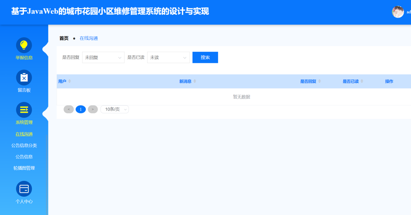This screenshot has width=411, height=215.
Task: Select page number 1
Action: [x=81, y=109]
